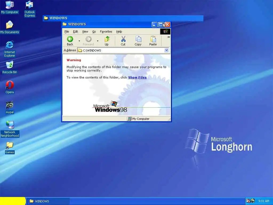
Task: Click the red Warning heading
Action: coord(74,60)
